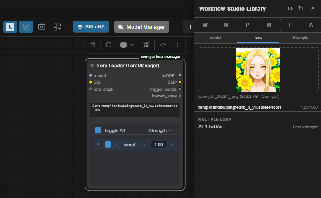Click the 1.00/1.00 strength value

tap(309, 108)
